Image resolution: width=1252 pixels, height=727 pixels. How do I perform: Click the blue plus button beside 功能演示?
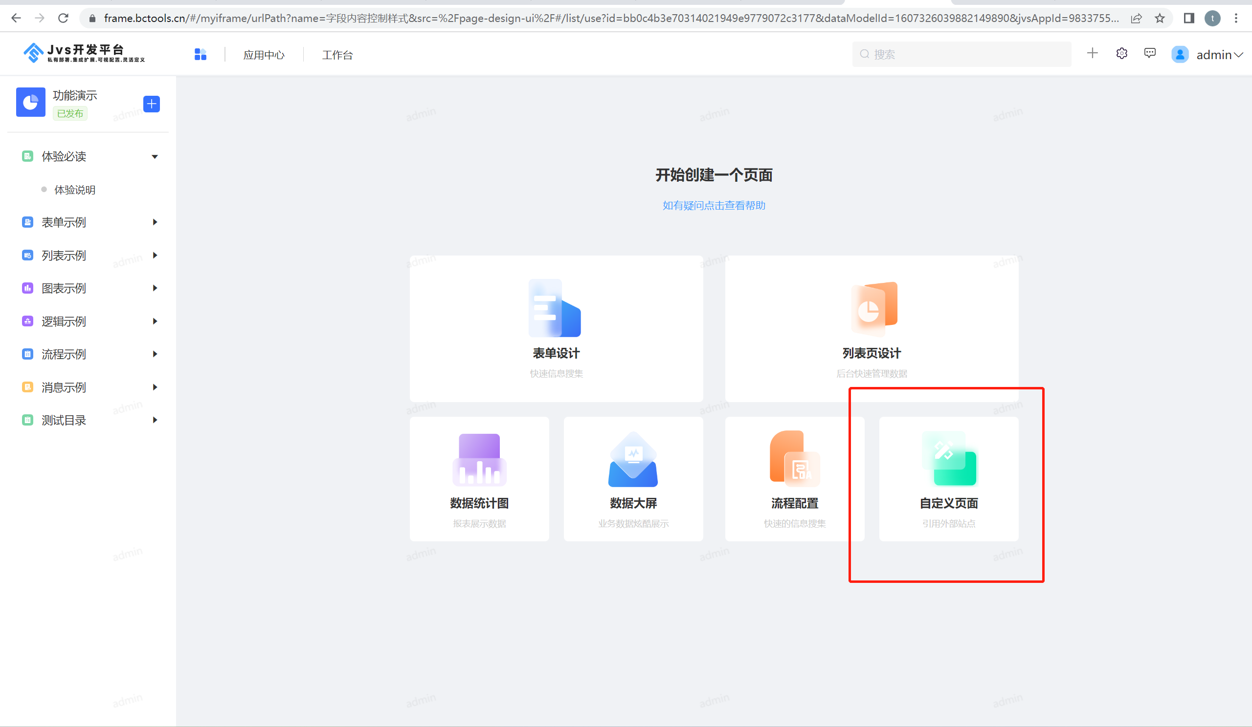point(152,104)
